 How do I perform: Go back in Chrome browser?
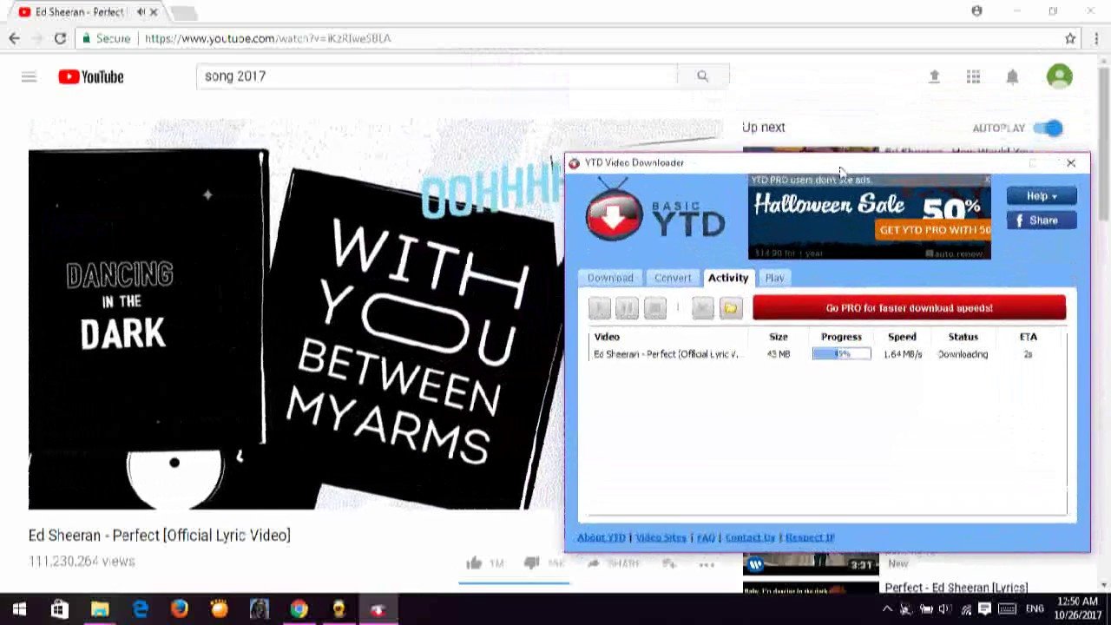point(14,38)
